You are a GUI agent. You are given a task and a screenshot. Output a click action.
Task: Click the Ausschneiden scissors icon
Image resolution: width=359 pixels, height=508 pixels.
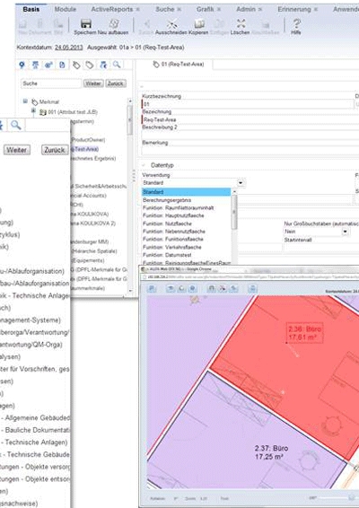(x=172, y=24)
